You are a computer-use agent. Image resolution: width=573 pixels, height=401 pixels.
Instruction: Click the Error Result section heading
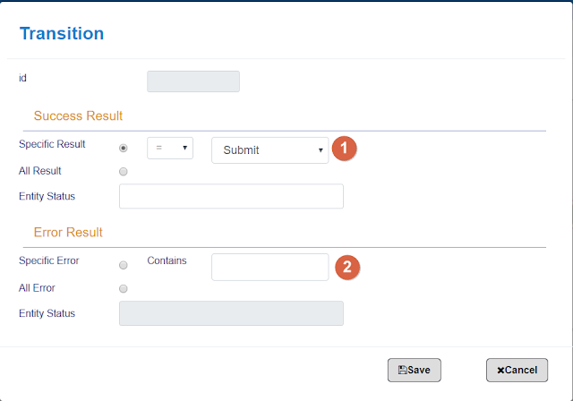[68, 232]
